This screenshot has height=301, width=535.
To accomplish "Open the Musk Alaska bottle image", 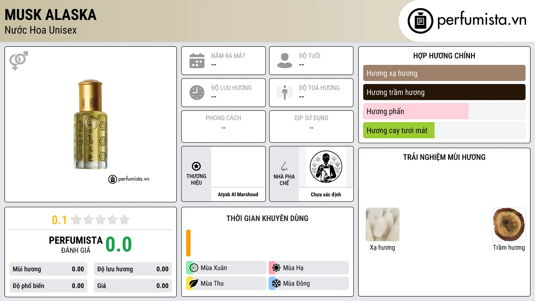I will click(90, 124).
